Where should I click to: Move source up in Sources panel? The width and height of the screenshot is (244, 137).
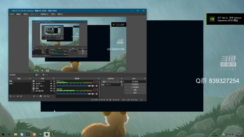45,96
